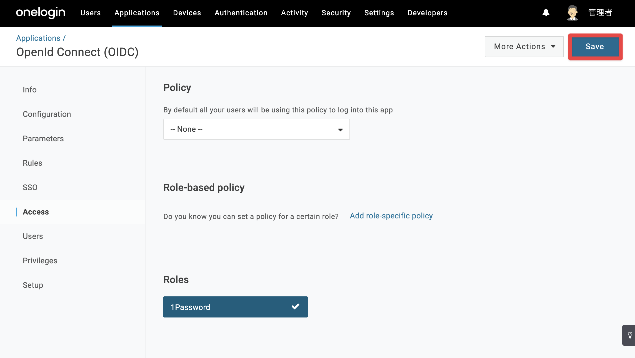The height and width of the screenshot is (358, 635).
Task: Switch to the SSO sidebar tab
Action: click(30, 187)
